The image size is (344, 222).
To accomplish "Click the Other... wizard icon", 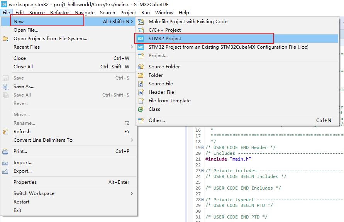I will point(141,120).
